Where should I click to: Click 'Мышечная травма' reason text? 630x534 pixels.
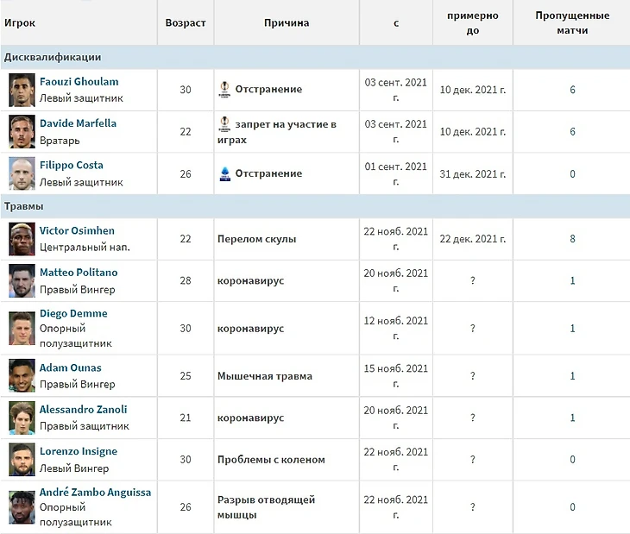[265, 376]
